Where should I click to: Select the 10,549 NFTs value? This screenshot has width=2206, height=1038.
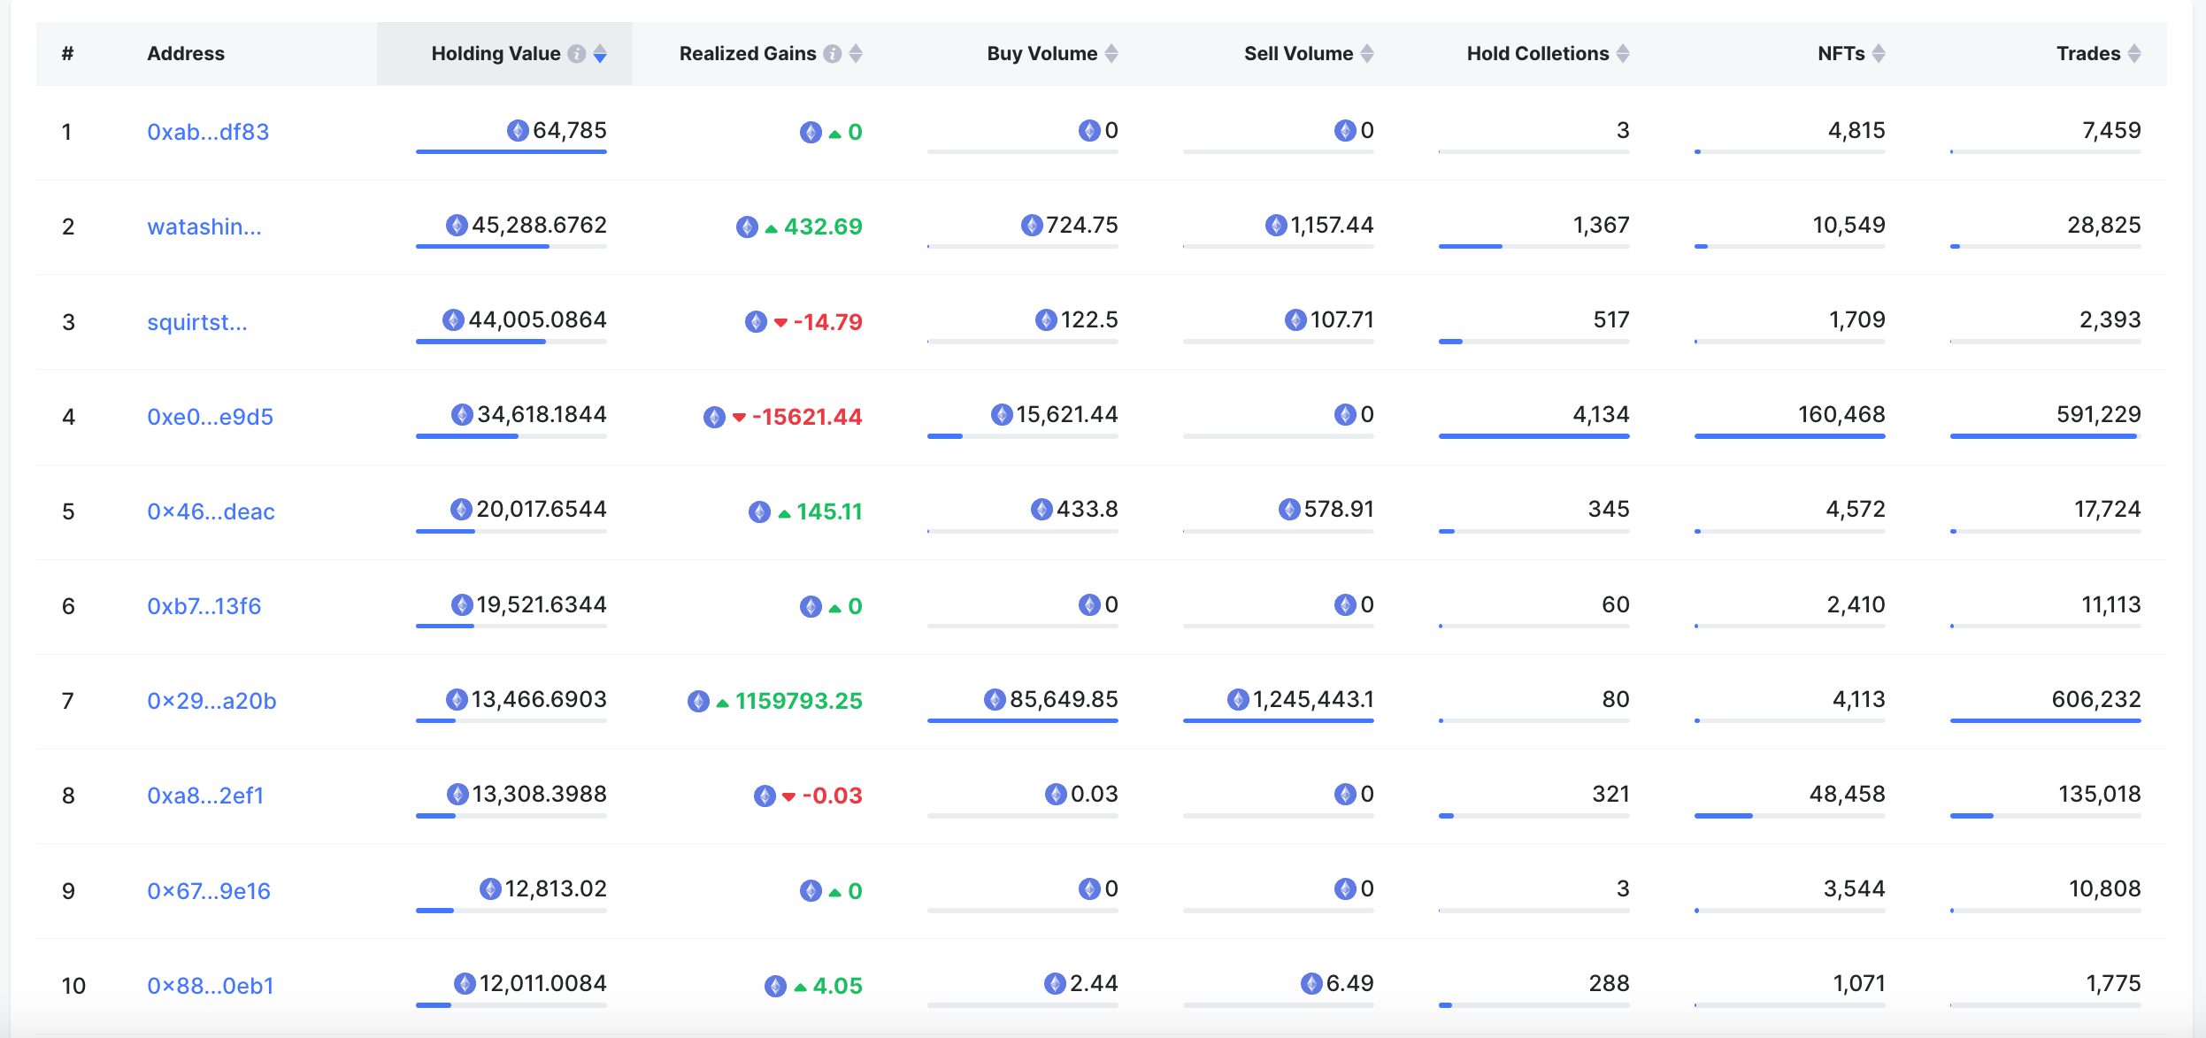pyautogui.click(x=1849, y=226)
